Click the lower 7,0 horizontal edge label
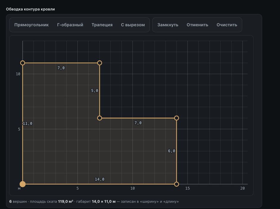Screen dimensions: 280x209 click(x=138, y=123)
